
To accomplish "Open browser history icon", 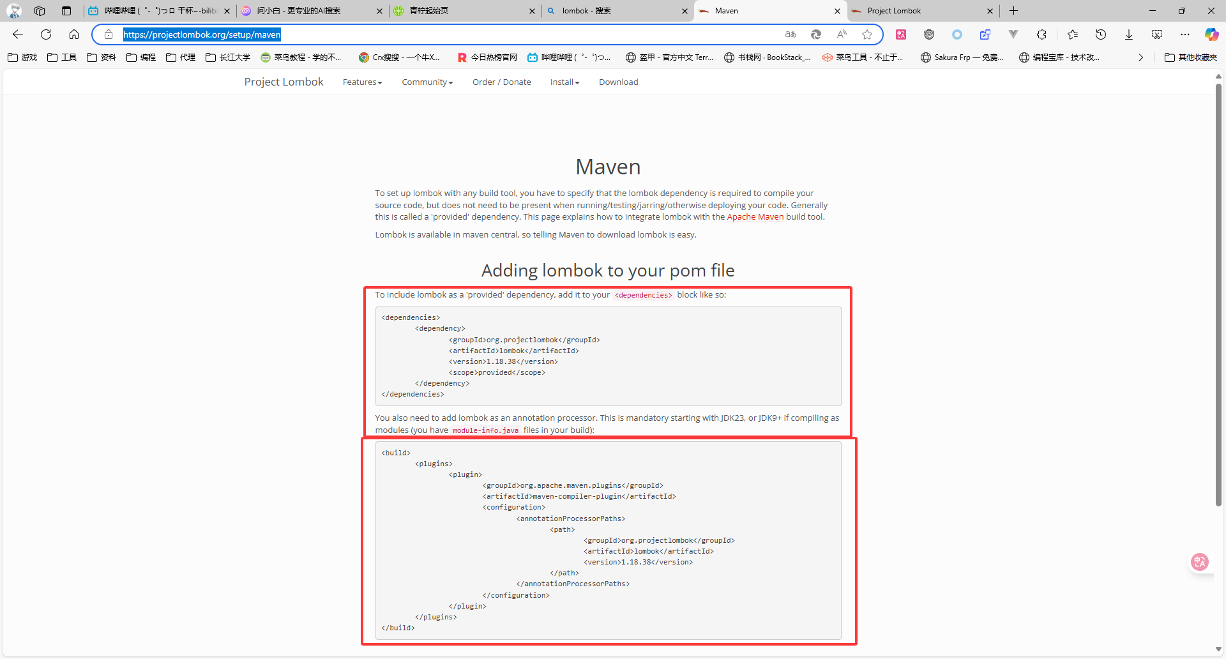I will [x=1100, y=34].
